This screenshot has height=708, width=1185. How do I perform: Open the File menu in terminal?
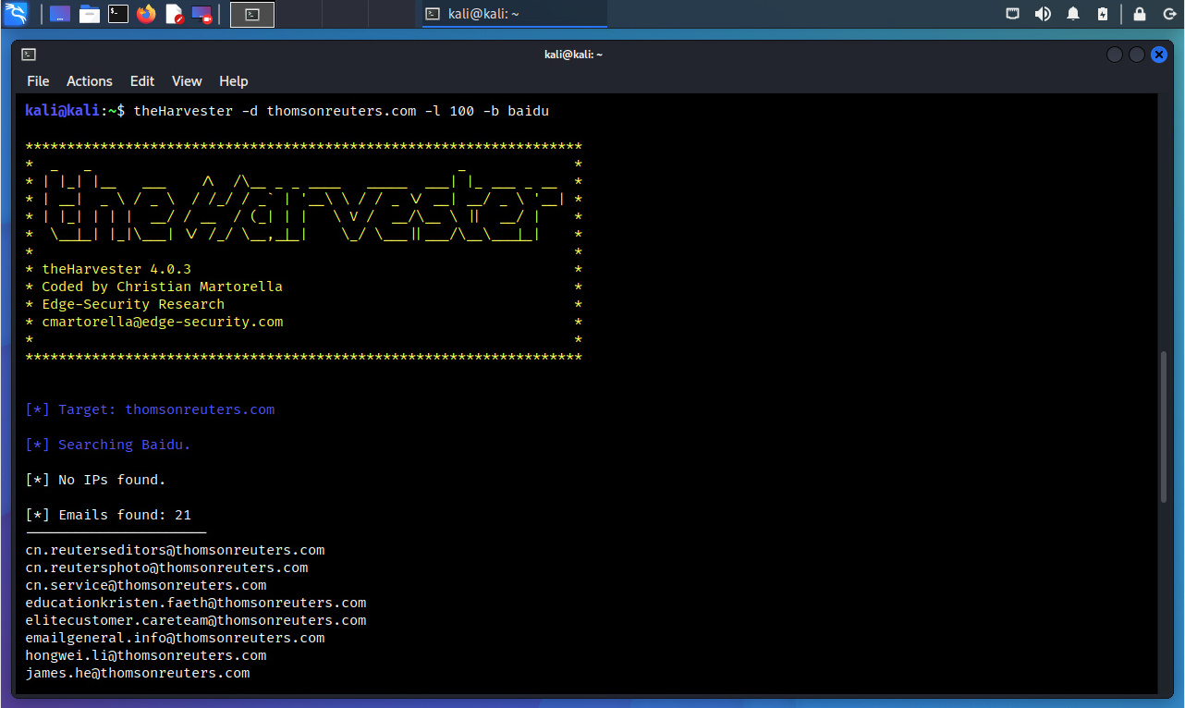[x=38, y=81]
